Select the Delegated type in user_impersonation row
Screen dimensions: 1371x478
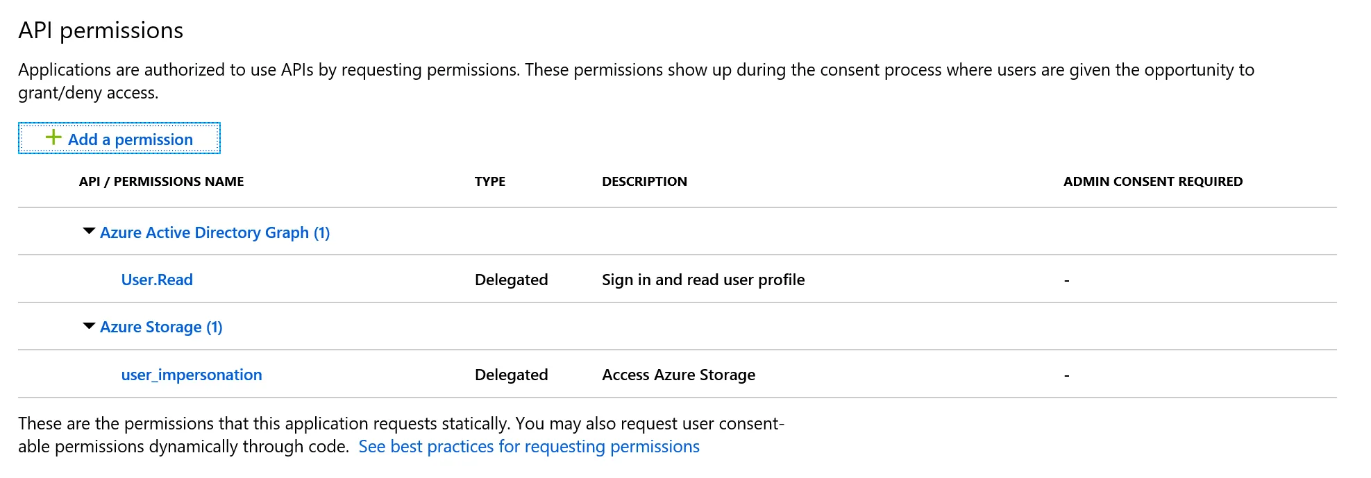(511, 375)
